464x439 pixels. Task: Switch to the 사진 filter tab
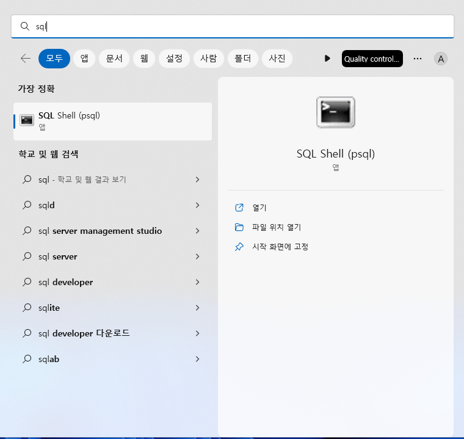pos(277,59)
